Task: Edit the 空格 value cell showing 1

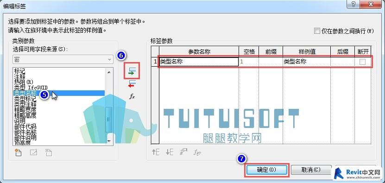Action: point(249,62)
